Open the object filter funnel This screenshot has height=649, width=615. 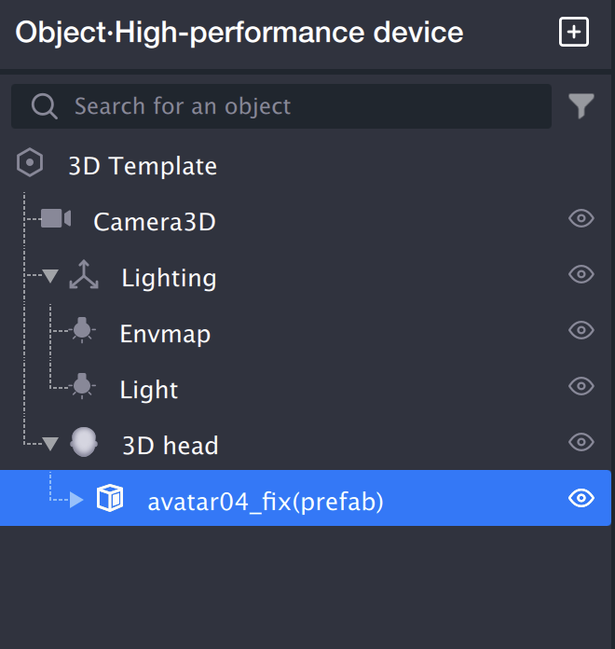click(x=581, y=106)
